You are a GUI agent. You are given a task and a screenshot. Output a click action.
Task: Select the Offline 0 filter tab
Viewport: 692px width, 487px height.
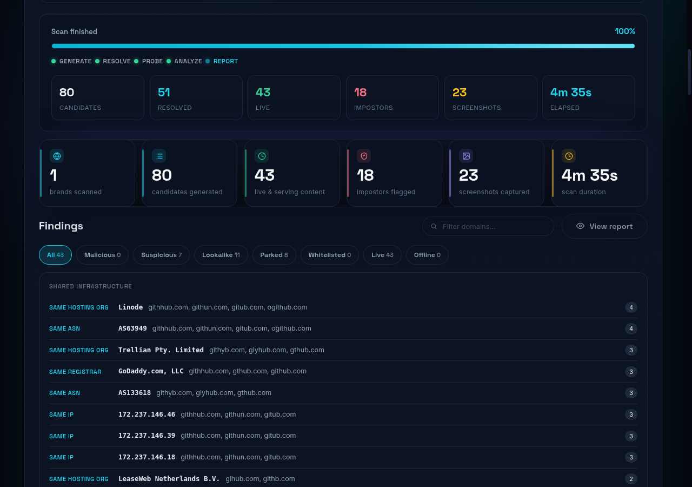pyautogui.click(x=427, y=255)
